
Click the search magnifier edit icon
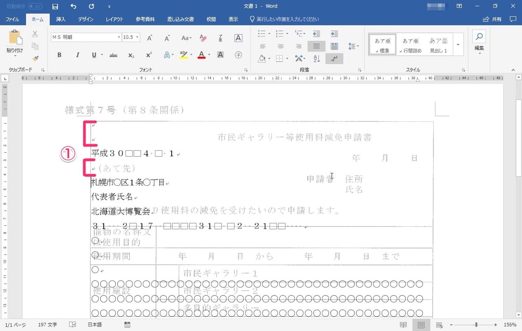pyautogui.click(x=479, y=36)
